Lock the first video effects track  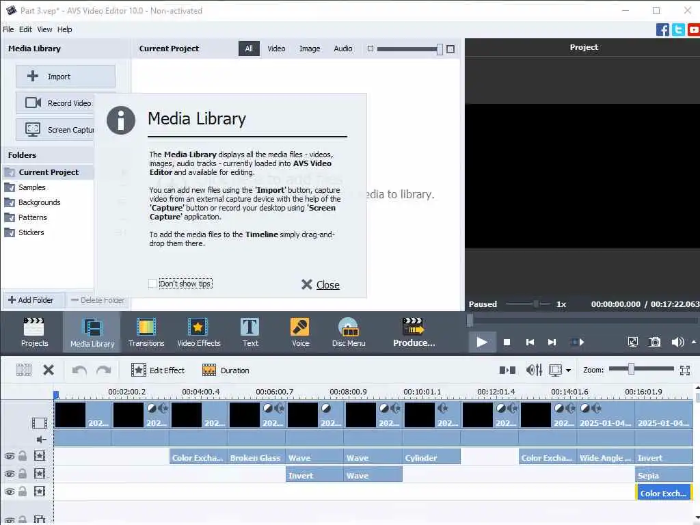[x=23, y=456]
